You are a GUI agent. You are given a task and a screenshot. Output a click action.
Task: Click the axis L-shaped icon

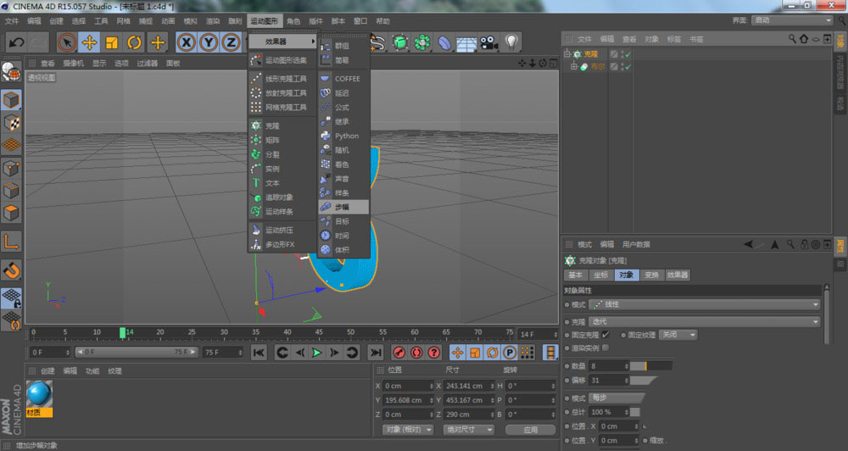(11, 241)
